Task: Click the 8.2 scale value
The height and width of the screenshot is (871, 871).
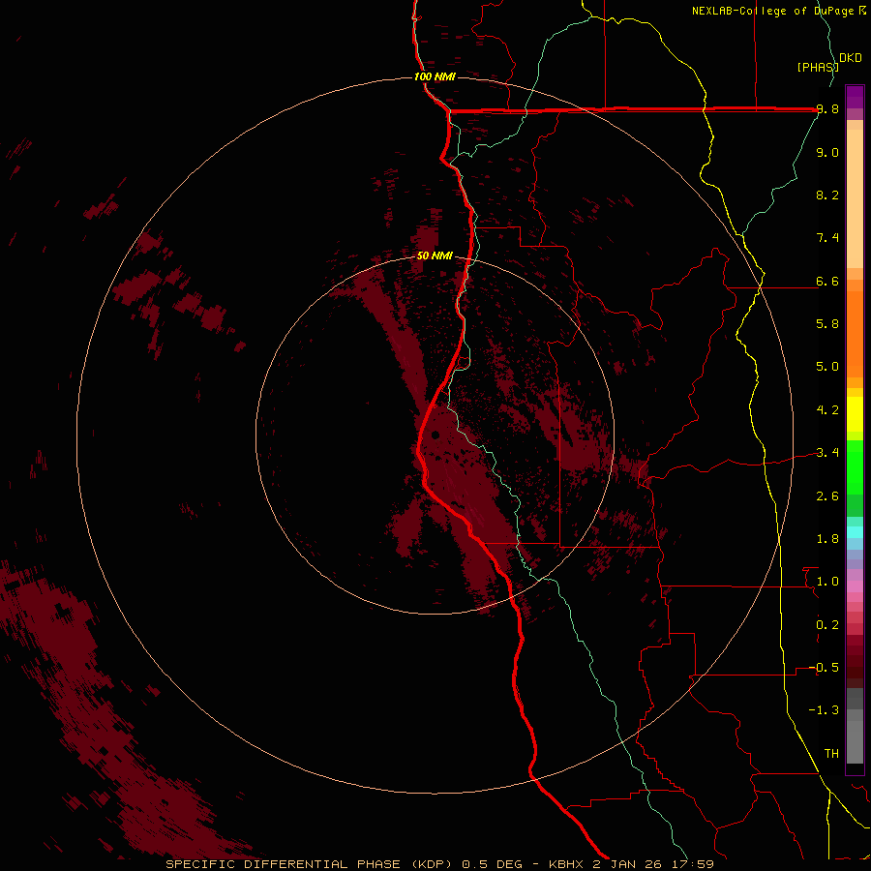Action: point(827,195)
